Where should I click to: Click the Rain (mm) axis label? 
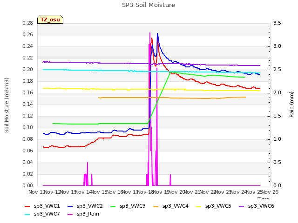[x=291, y=105]
